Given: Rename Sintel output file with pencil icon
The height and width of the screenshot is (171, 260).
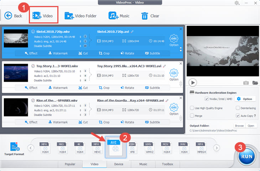Looking at the screenshot, I should (132, 32).
